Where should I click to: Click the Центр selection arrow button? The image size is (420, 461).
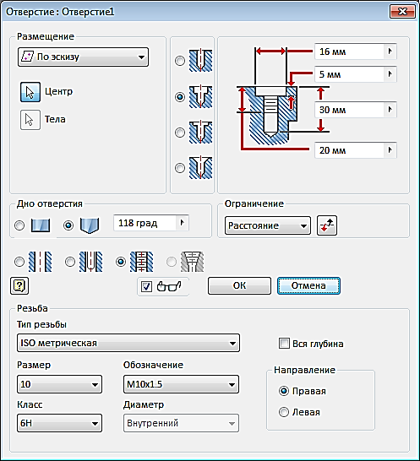point(30,92)
